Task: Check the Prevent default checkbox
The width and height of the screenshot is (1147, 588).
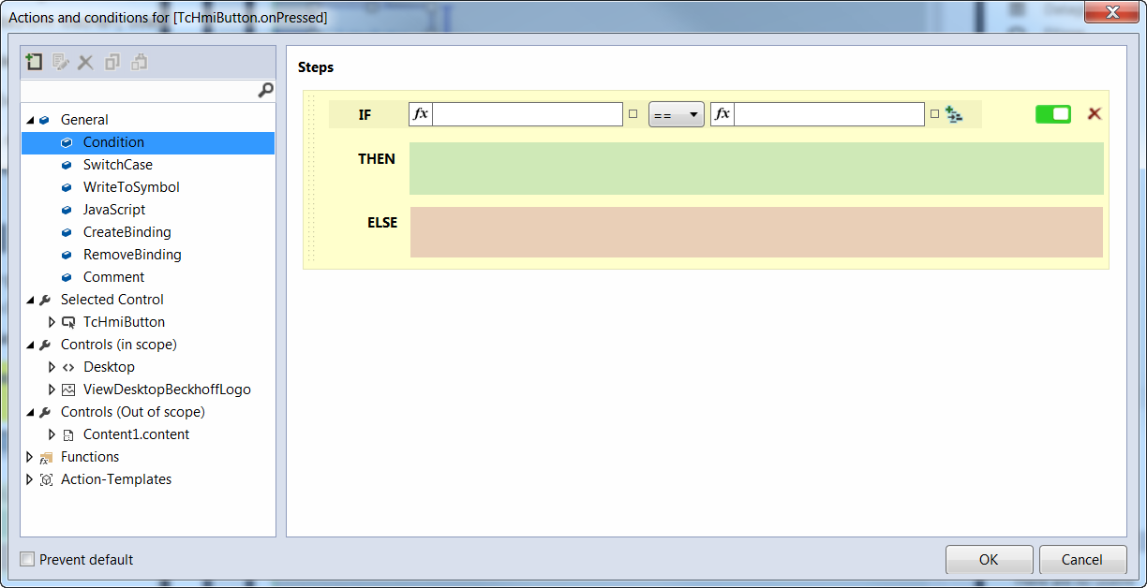Action: (x=28, y=560)
